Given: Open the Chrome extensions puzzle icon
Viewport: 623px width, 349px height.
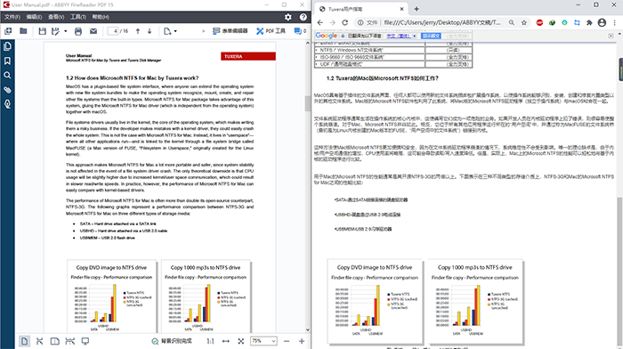Looking at the screenshot, I should [x=589, y=22].
